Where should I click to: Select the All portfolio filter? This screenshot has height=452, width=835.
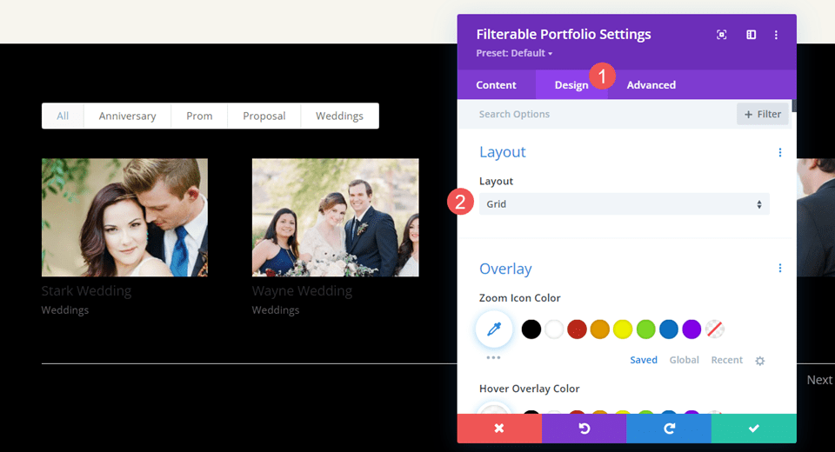(x=63, y=116)
